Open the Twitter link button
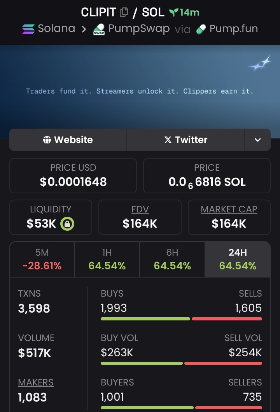Image resolution: width=280 pixels, height=412 pixels. (x=186, y=140)
